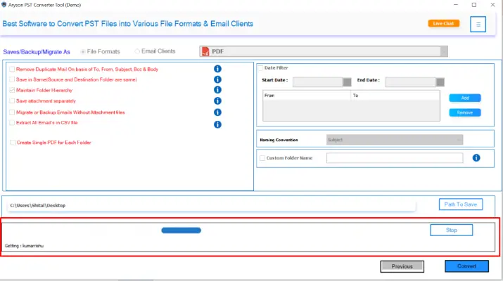This screenshot has width=503, height=281.
Task: Enable Save in Same folder checkbox
Action: tap(12, 79)
